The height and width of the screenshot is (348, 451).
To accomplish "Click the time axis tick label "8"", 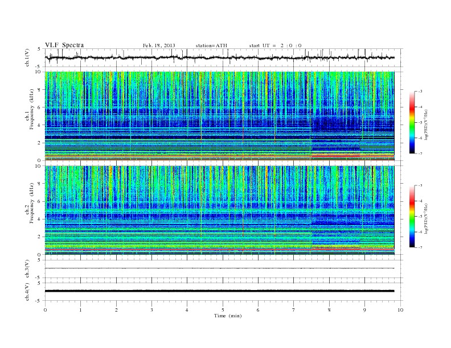I will pyautogui.click(x=329, y=310).
